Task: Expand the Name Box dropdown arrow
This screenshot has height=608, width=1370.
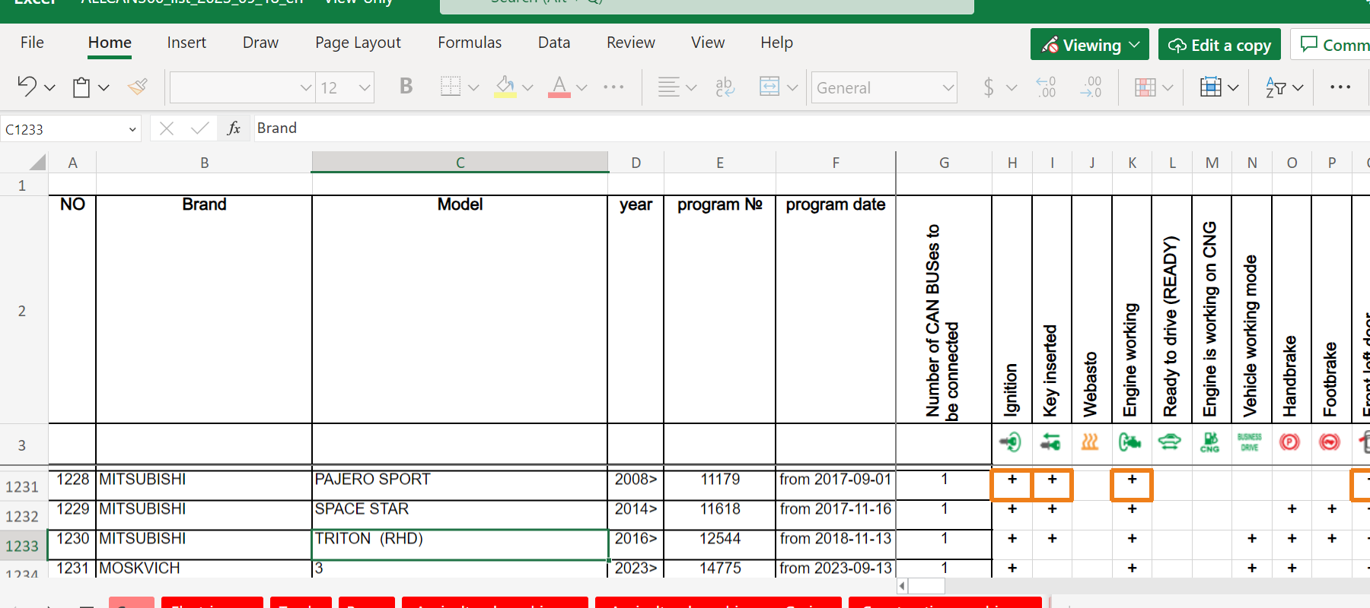Action: coord(132,129)
